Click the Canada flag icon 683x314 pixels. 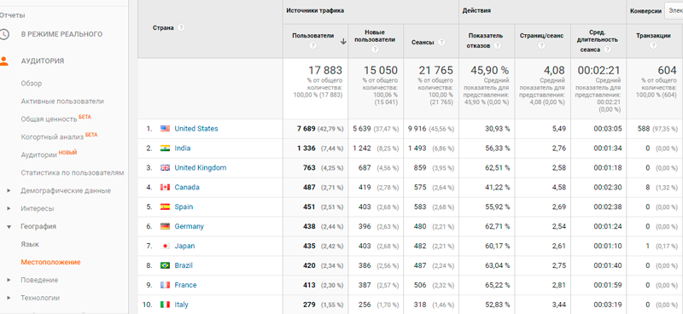[x=165, y=187]
